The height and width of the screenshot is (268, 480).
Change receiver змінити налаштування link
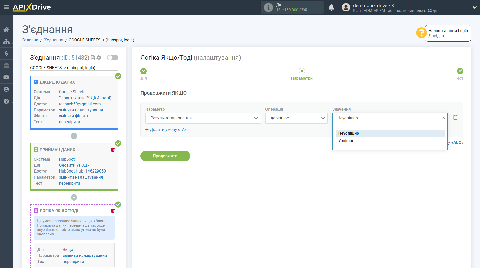pos(81,177)
